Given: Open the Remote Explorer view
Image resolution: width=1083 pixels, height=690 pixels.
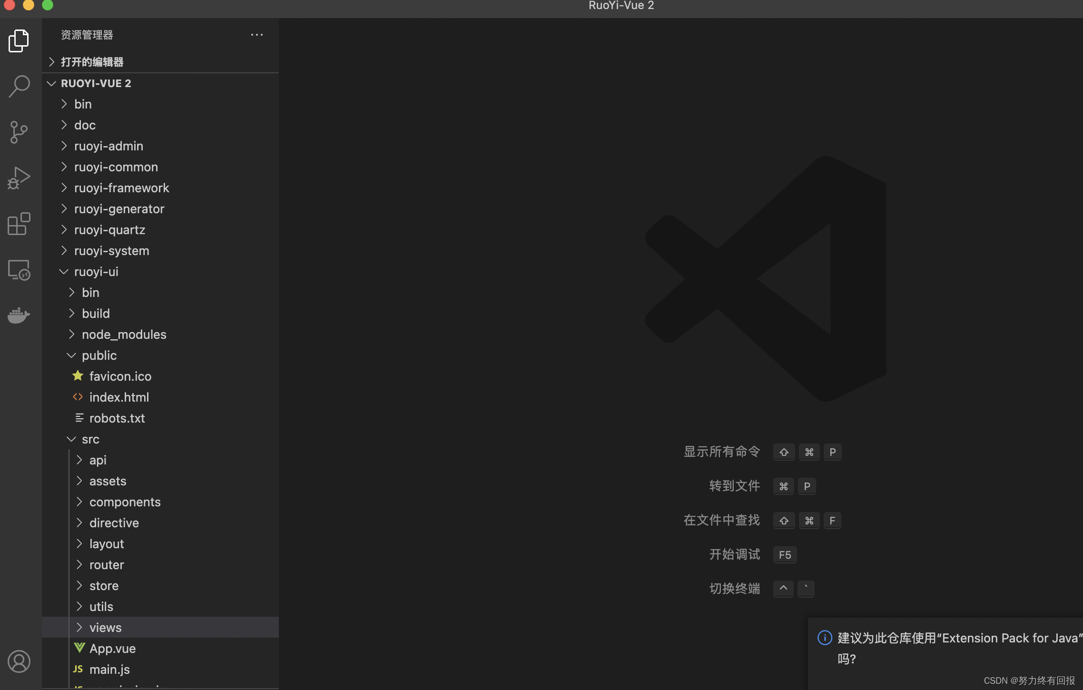Looking at the screenshot, I should pyautogui.click(x=19, y=269).
